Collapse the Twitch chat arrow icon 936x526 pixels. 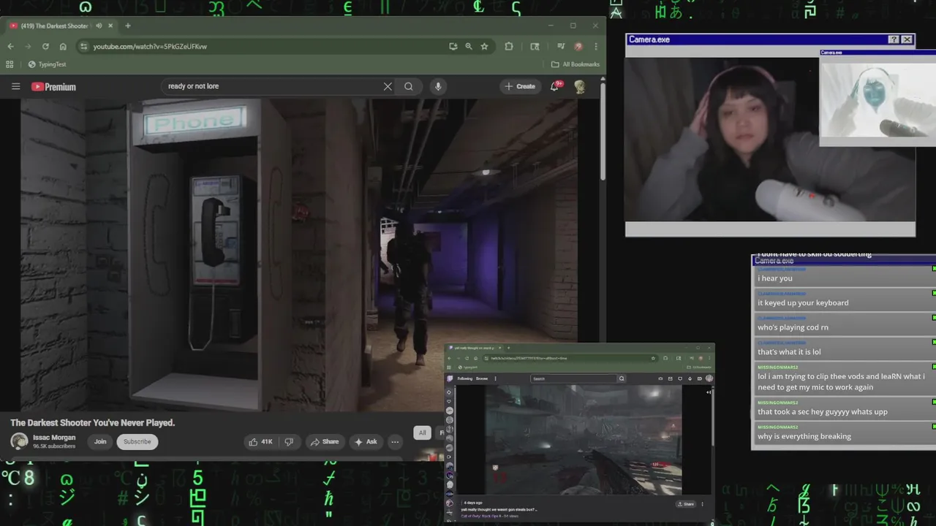click(709, 392)
